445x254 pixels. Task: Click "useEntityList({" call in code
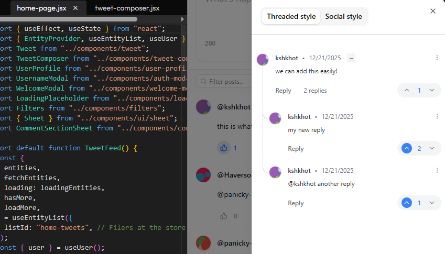point(42,218)
